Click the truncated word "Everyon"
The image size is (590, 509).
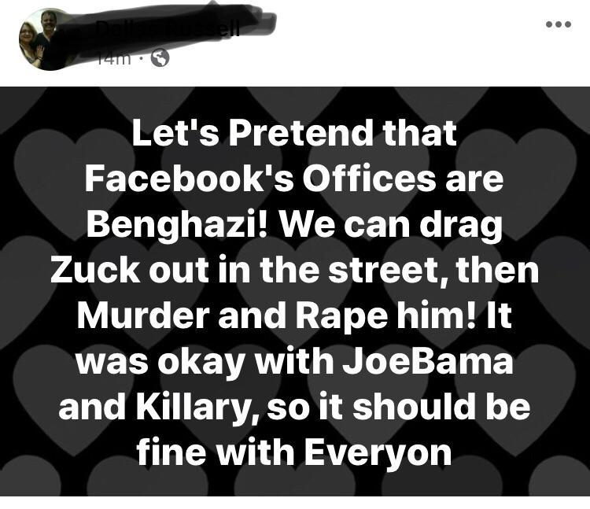(x=378, y=453)
